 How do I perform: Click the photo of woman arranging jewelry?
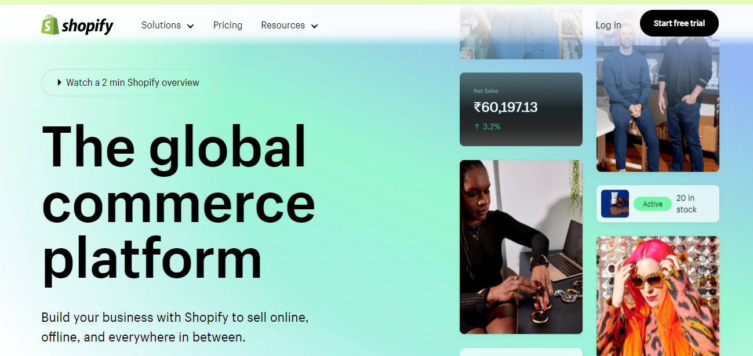pos(521,247)
